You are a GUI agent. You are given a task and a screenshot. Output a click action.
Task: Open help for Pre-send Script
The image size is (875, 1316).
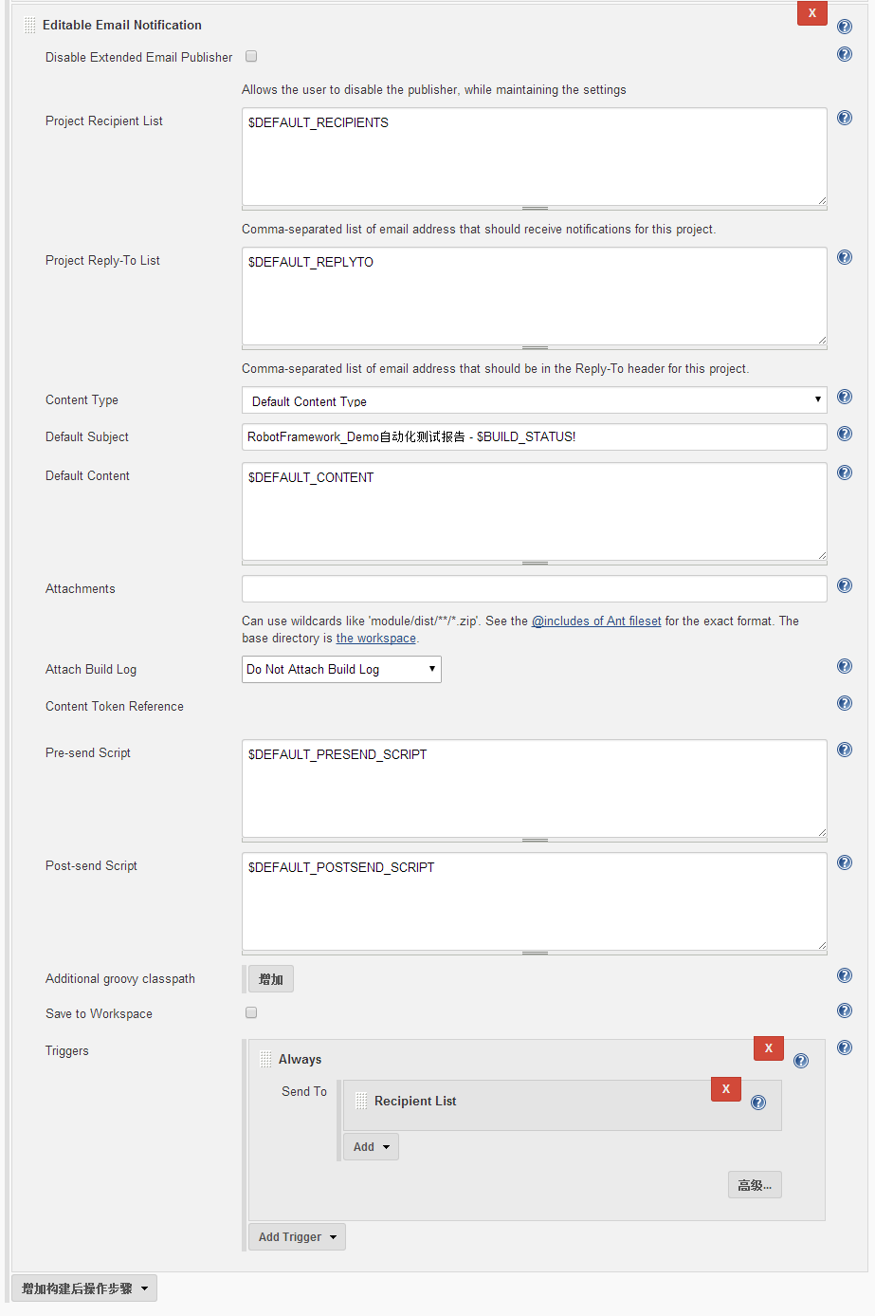(845, 750)
